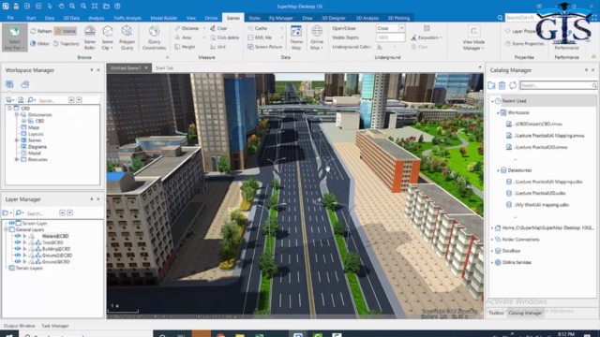Hide the Ground2@CBD layer
The image size is (600, 337).
pyautogui.click(x=18, y=256)
